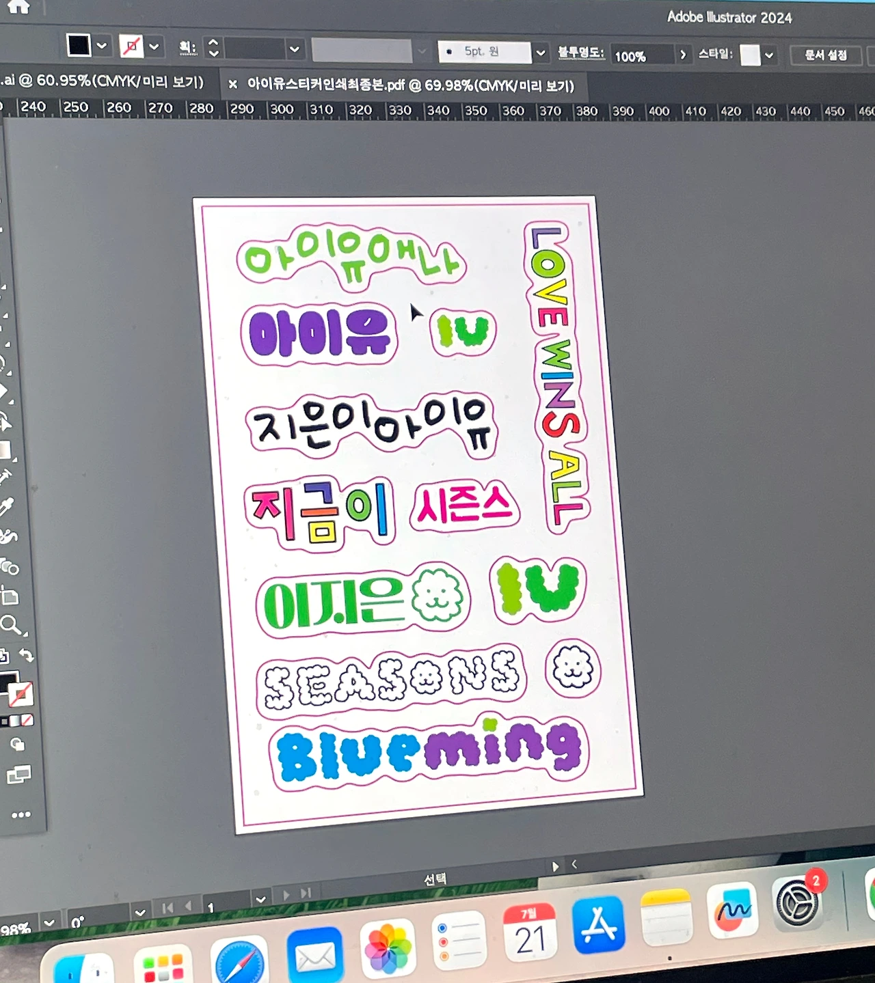This screenshot has height=983, width=875.
Task: Open the 스타일 graphic style dropdown
Action: [x=769, y=55]
